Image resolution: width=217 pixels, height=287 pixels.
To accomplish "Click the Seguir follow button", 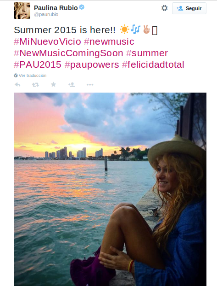I will click(x=189, y=8).
